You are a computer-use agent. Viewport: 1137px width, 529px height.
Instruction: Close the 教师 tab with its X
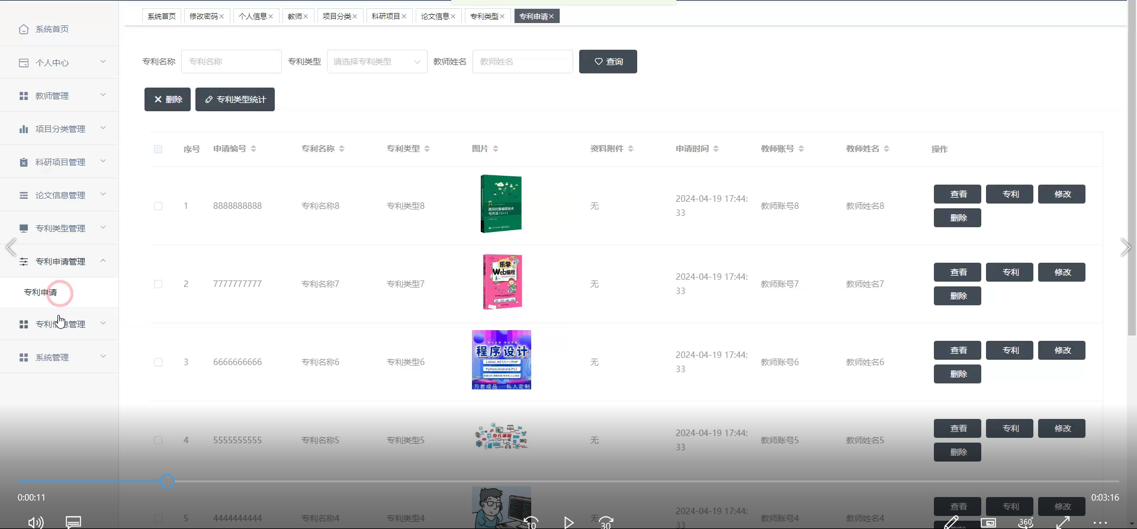(306, 17)
